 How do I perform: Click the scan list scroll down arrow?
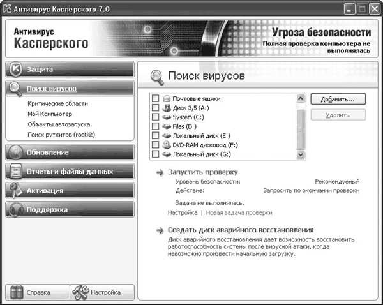click(x=301, y=154)
